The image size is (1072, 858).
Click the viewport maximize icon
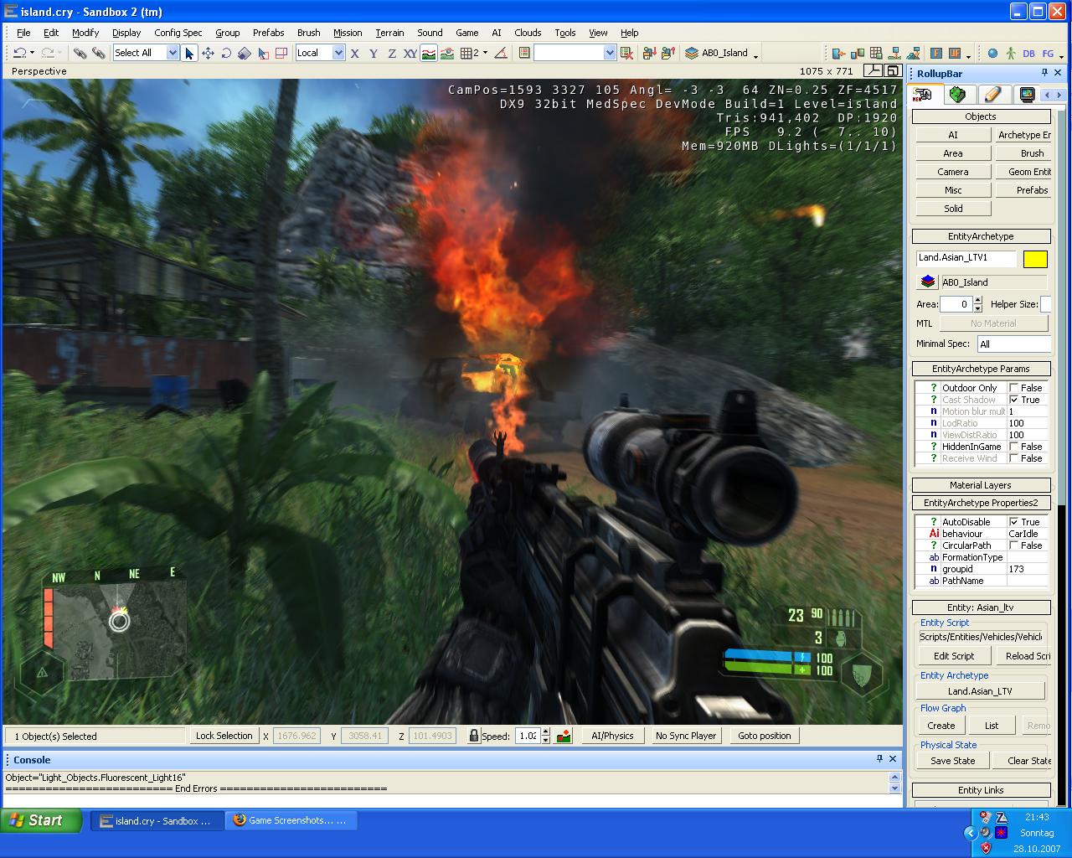[894, 71]
